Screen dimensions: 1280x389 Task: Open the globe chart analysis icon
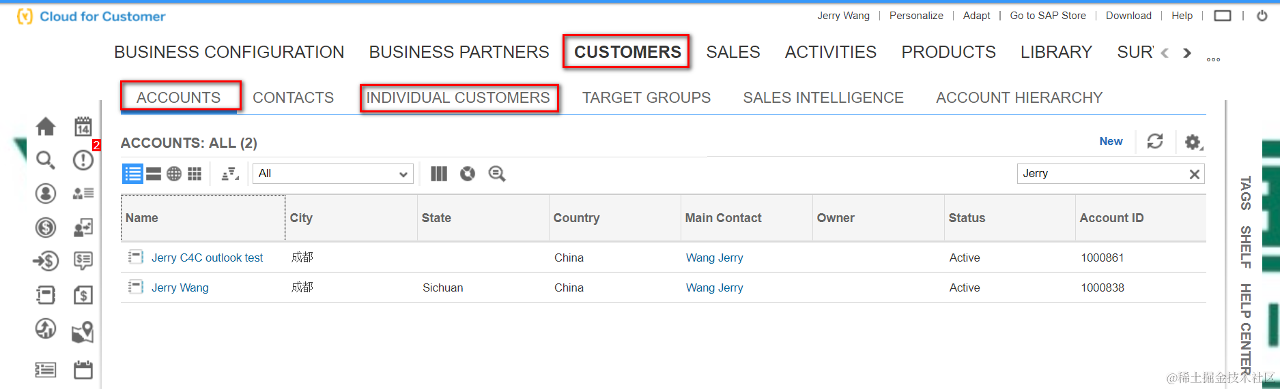coord(46,329)
